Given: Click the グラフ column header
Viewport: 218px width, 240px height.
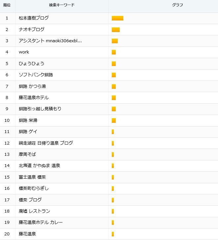Looking at the screenshot, I should click(x=177, y=5).
